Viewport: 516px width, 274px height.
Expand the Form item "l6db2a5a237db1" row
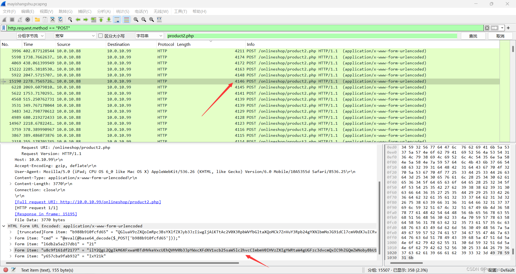pos(10,244)
